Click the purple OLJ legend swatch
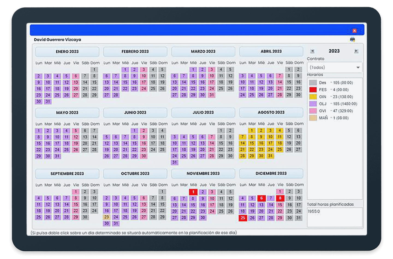Image resolution: width=393 pixels, height=259 pixels. click(313, 104)
